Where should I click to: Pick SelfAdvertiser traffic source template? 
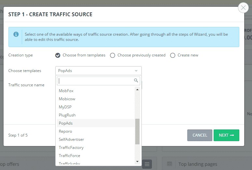[x=71, y=140]
